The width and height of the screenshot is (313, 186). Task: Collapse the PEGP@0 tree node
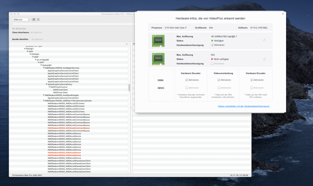click(30, 54)
